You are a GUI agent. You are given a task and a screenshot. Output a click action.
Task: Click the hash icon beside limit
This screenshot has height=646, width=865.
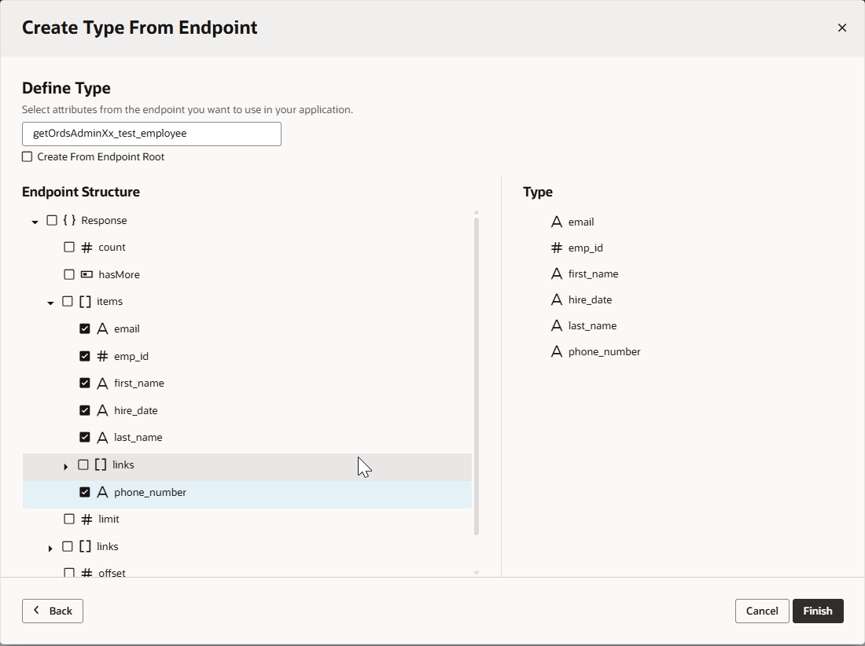(x=86, y=519)
